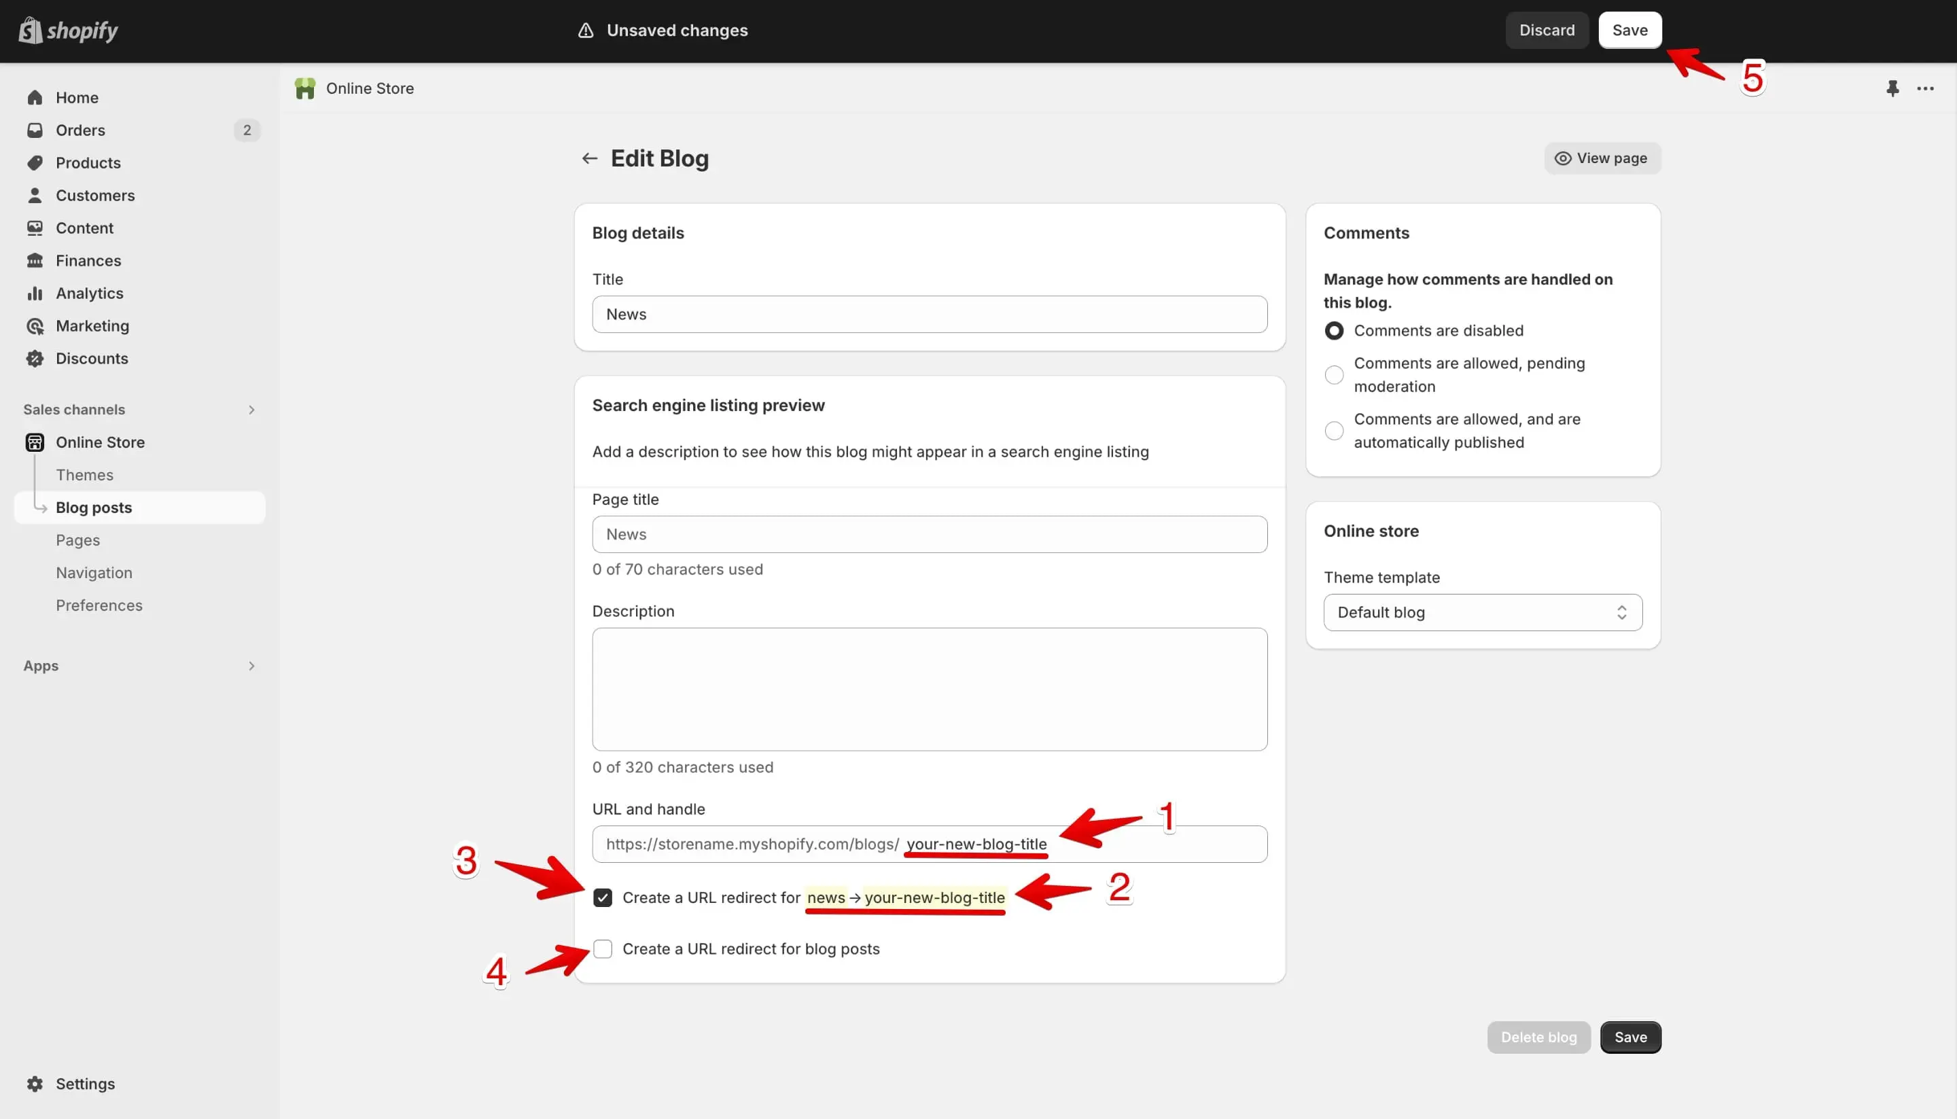Click the Marketing target icon
The height and width of the screenshot is (1119, 1957).
click(35, 326)
